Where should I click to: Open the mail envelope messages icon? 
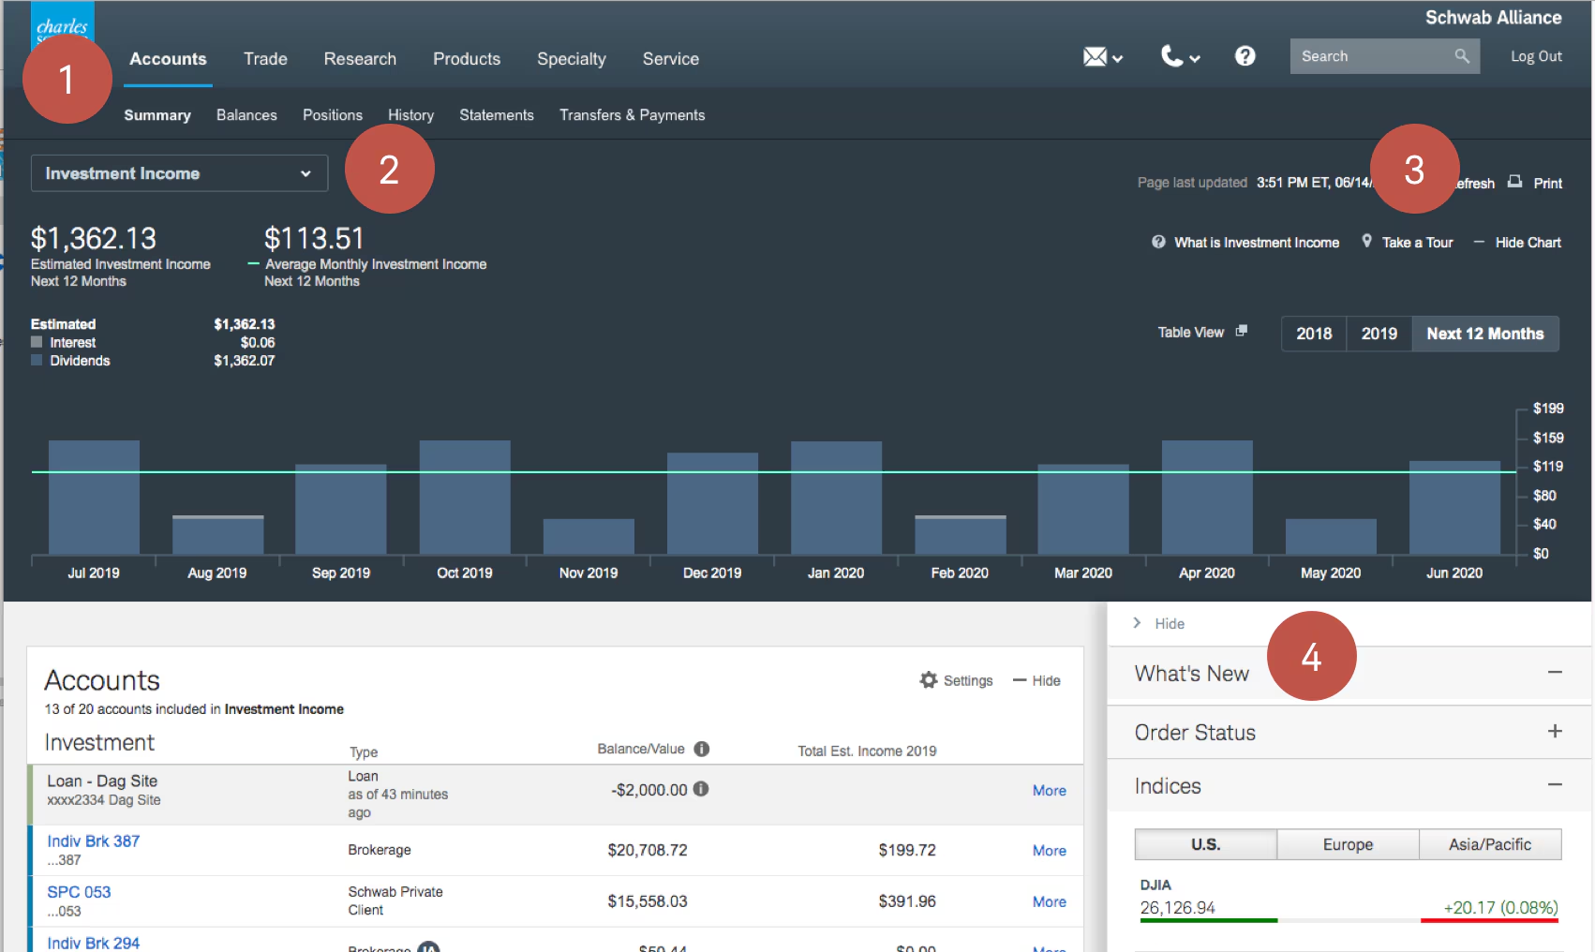tap(1095, 57)
